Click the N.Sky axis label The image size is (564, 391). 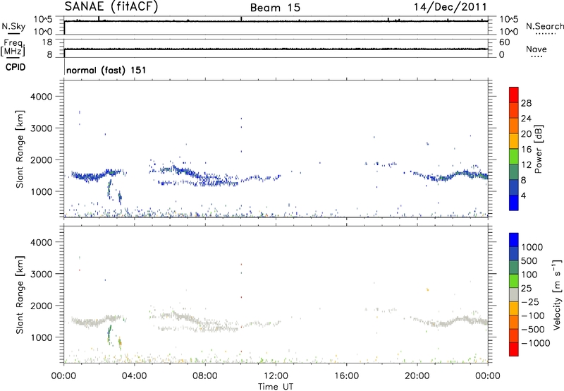[x=13, y=26]
